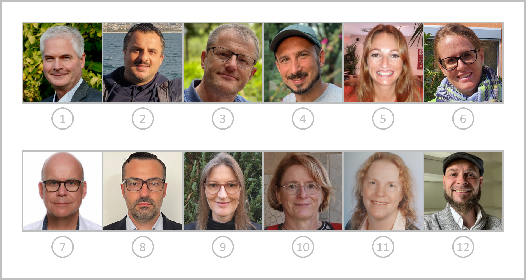Open the portrait above number 6

(463, 63)
